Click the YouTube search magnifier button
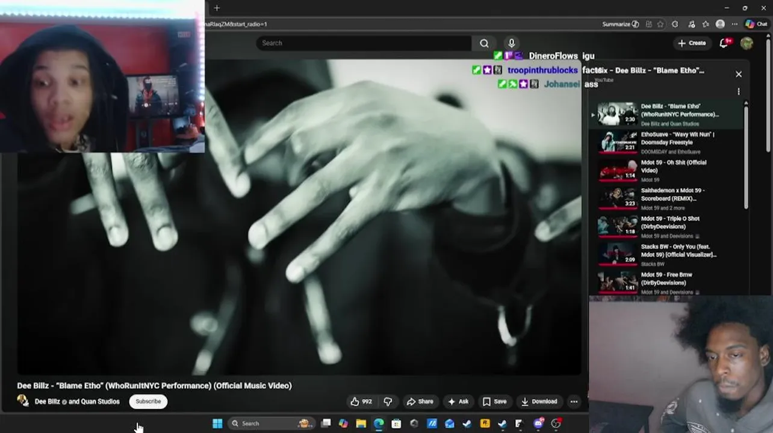The image size is (773, 433). coord(484,43)
